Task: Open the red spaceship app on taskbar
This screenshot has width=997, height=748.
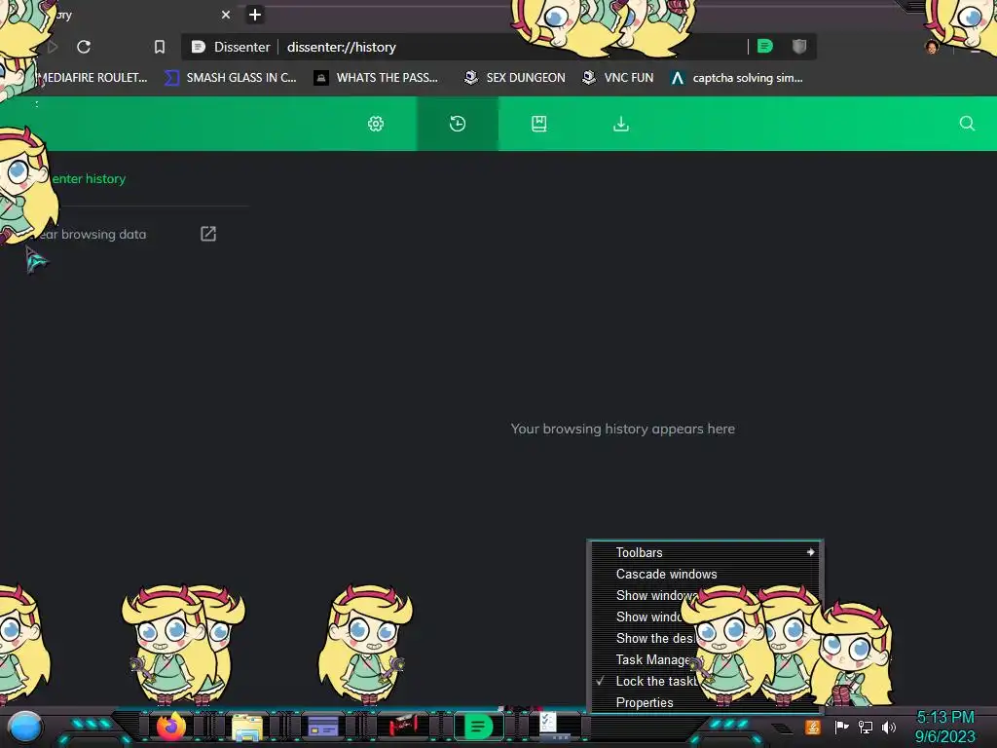Action: coord(402,725)
